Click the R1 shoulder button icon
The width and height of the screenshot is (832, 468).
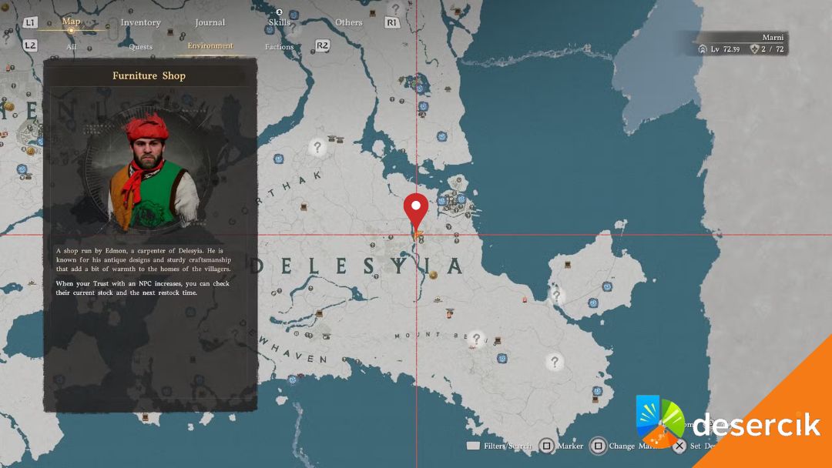pyautogui.click(x=391, y=22)
